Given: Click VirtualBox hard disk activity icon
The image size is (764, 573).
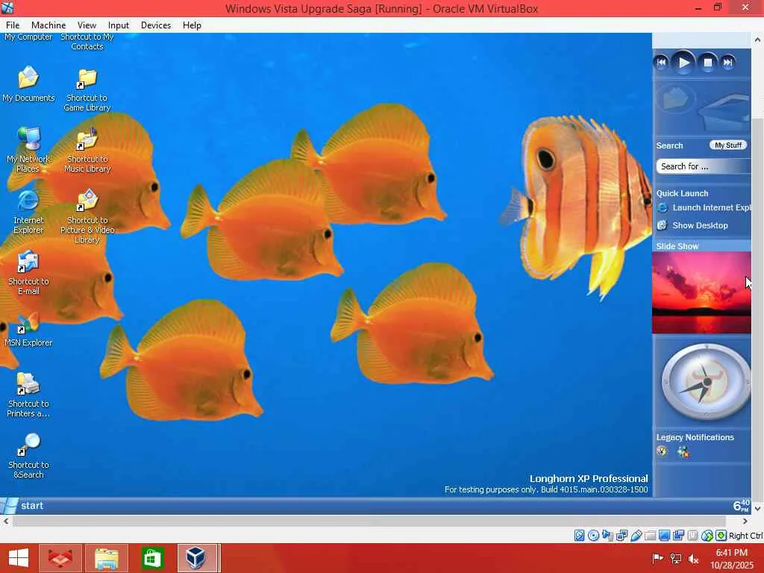Looking at the screenshot, I should tap(579, 536).
